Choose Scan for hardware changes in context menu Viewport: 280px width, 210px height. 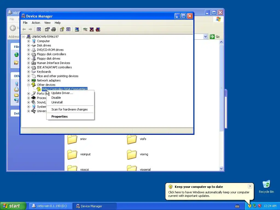(70, 109)
